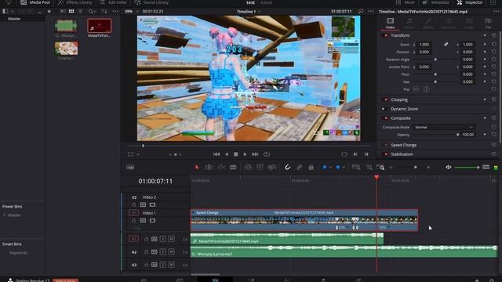Screen dimensions: 502x282
Task: Click the Full Extent Zoom icon
Action: click(x=355, y=167)
